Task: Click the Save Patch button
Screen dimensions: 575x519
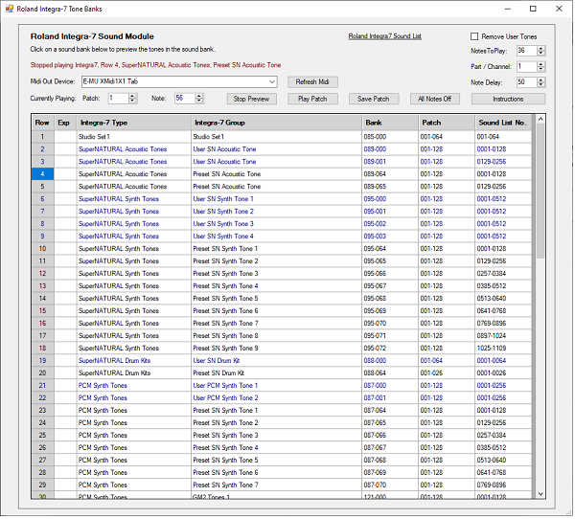Action: click(374, 99)
